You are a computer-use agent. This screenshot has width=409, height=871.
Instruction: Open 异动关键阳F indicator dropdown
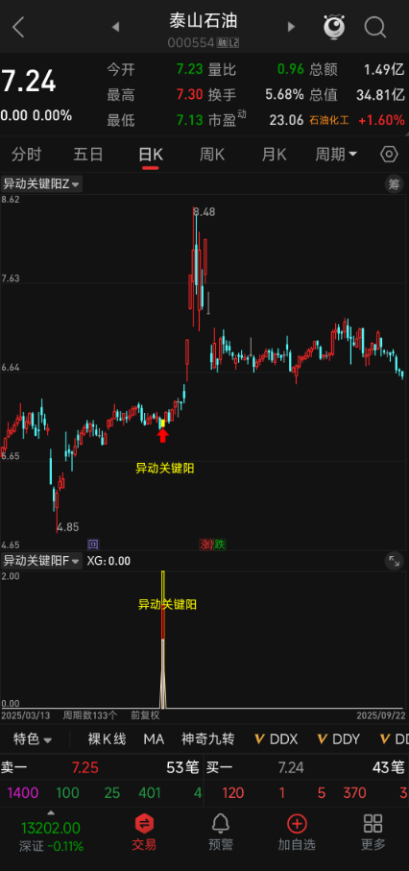click(41, 561)
